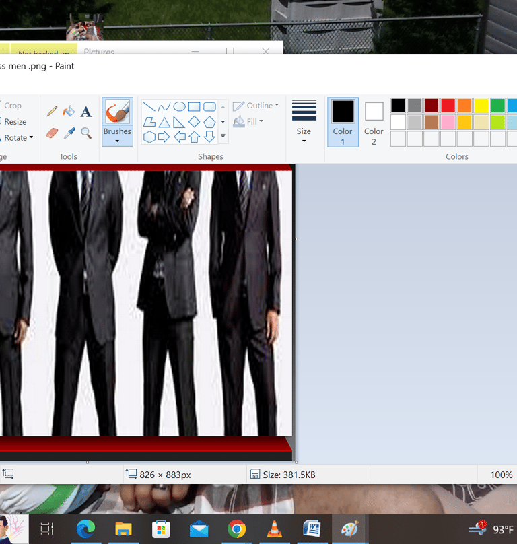The width and height of the screenshot is (517, 544).
Task: Pick the white color swatch
Action: point(398,122)
